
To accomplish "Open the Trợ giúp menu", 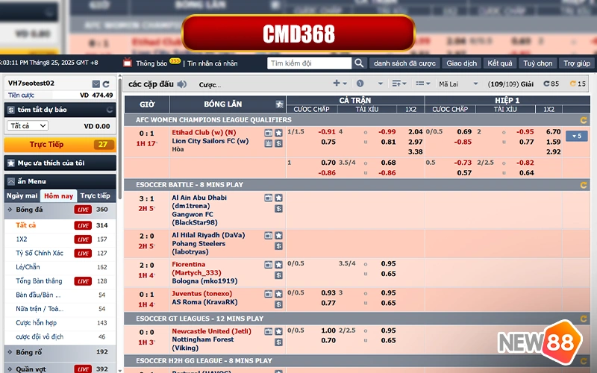I will 577,63.
